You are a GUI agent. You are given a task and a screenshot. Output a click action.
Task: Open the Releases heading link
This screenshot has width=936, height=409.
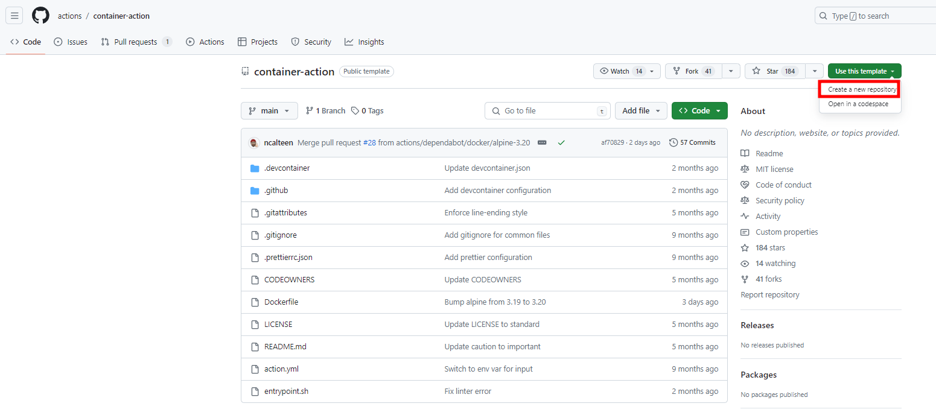pos(757,325)
